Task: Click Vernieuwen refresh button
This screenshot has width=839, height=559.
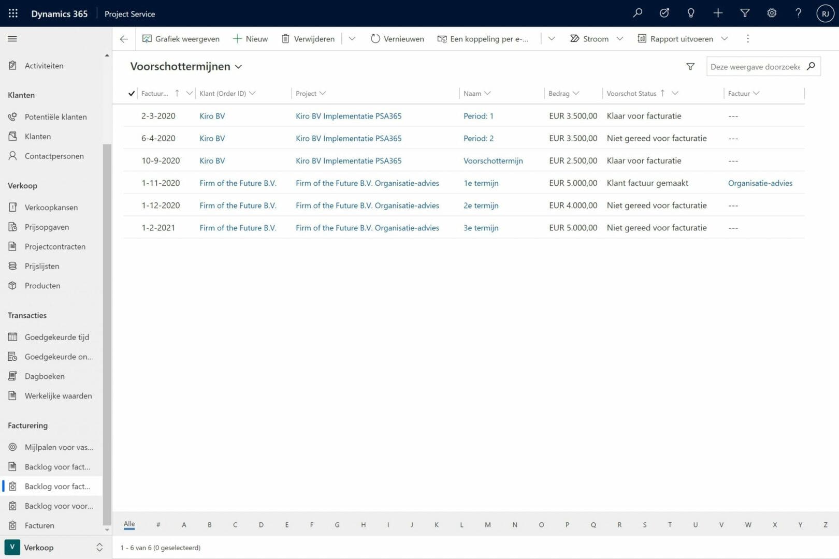Action: (397, 39)
